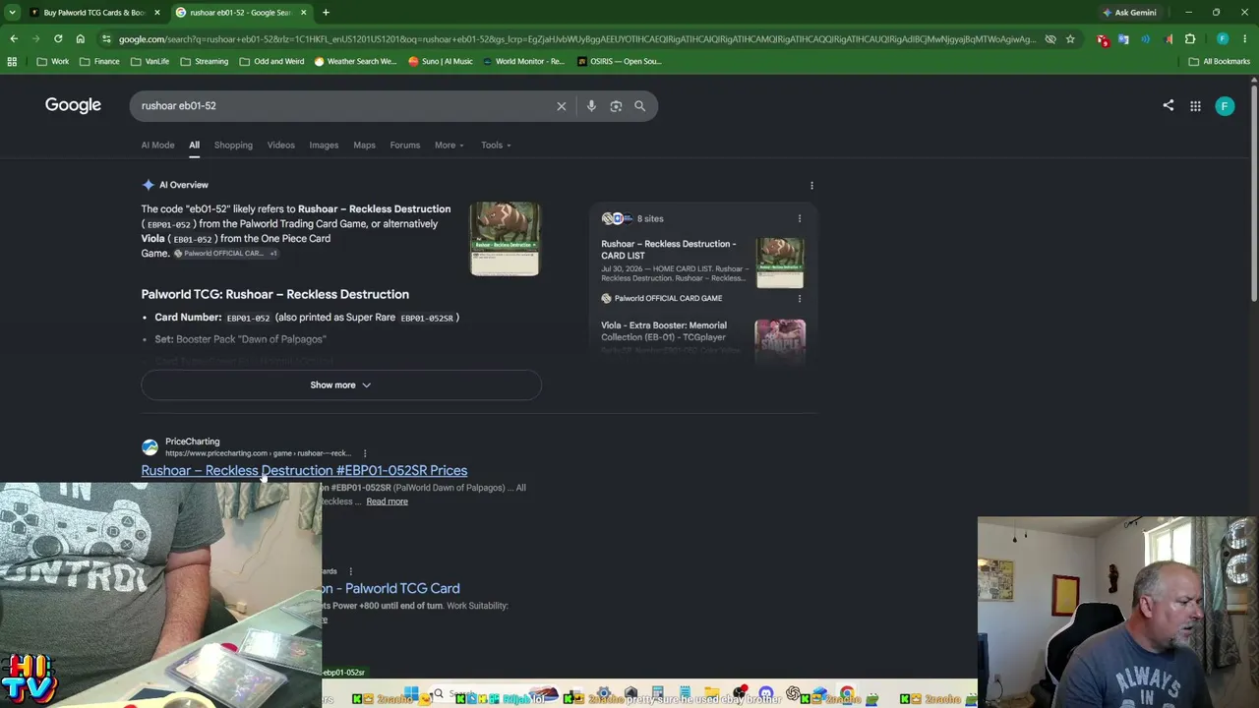Screen dimensions: 1259x708
Task: Open Rushoar Reckless Destruction CARD LIST source
Action: tap(668, 250)
